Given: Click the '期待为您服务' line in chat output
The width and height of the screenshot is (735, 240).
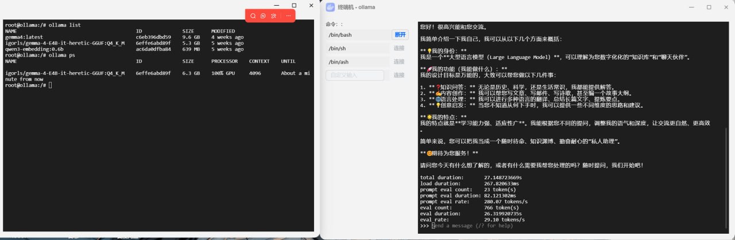Looking at the screenshot, I should coord(449,153).
